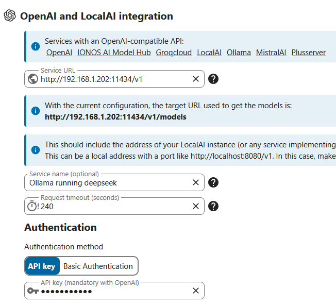Clear the Request timeout value
Image resolution: width=336 pixels, height=305 pixels.
coord(196,206)
